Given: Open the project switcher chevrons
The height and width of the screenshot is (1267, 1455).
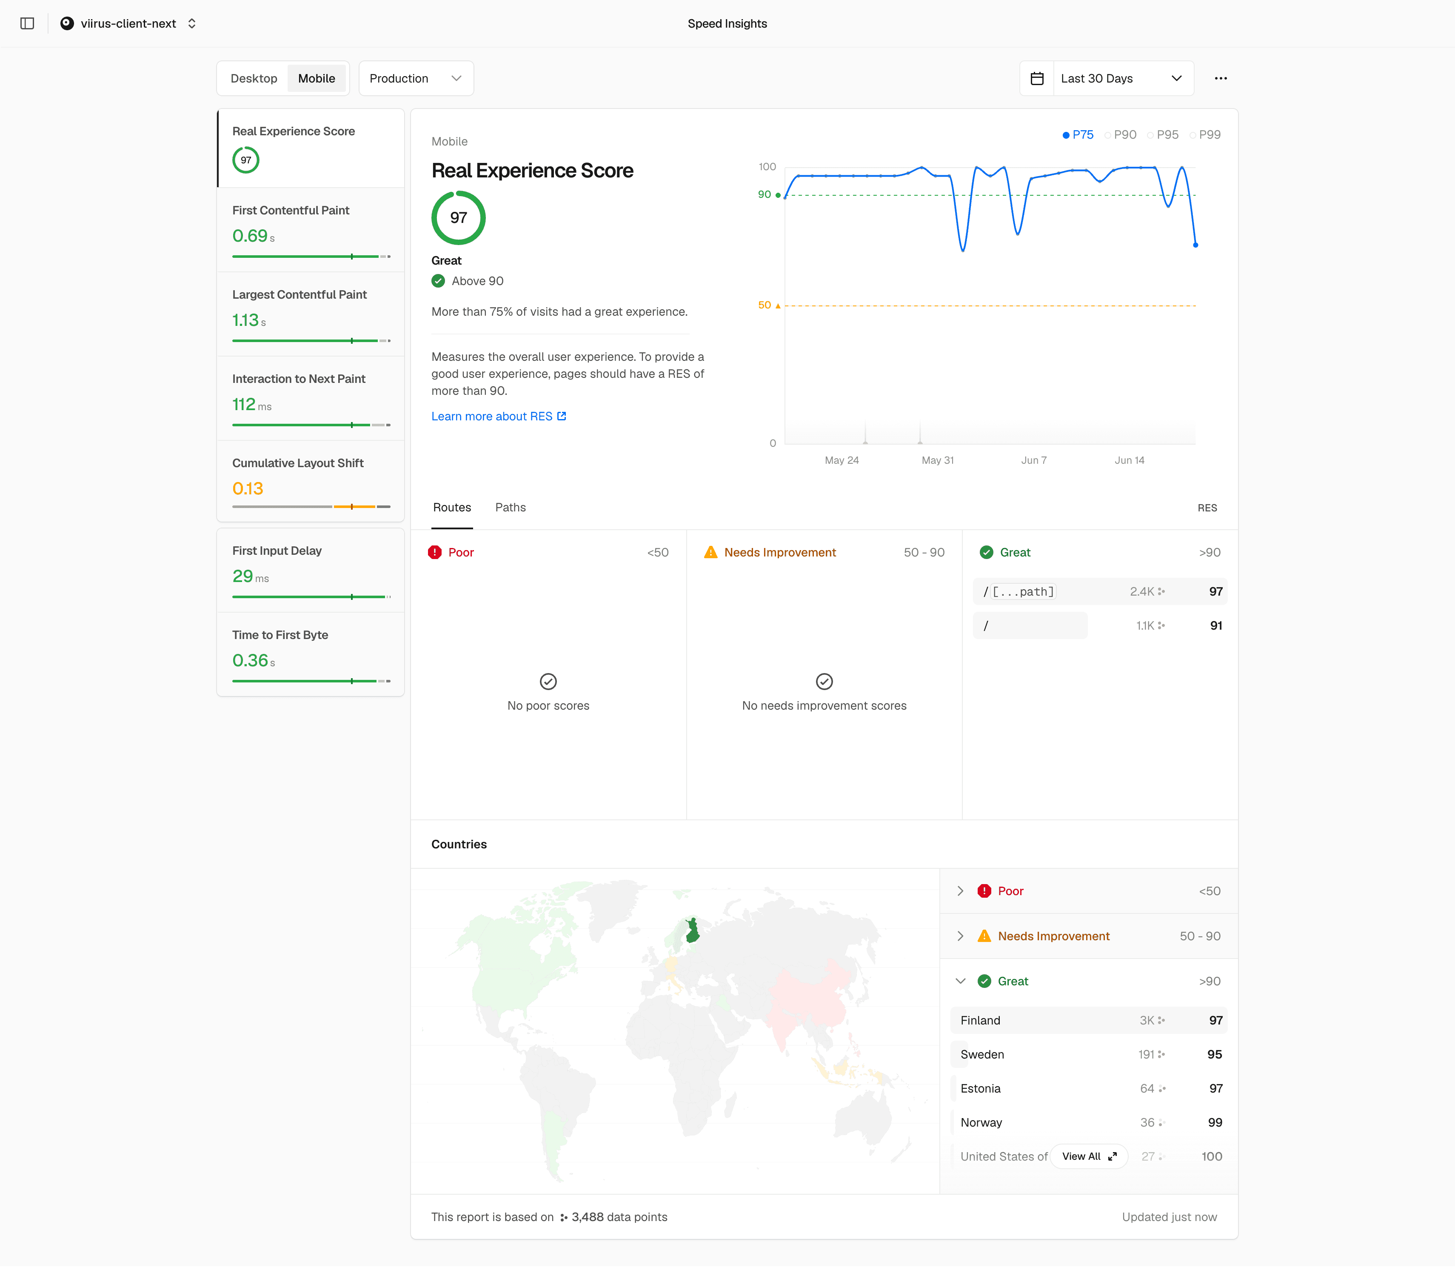Looking at the screenshot, I should click(191, 23).
